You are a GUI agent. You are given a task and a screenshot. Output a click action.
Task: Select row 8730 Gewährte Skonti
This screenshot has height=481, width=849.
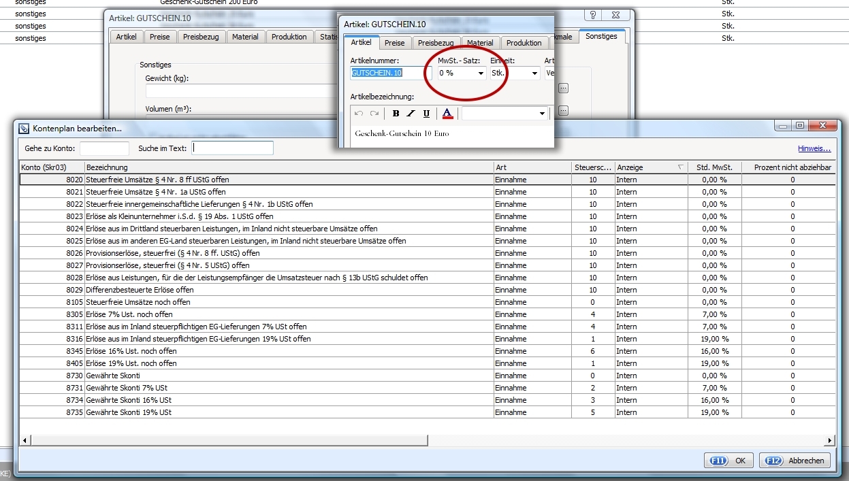coord(428,376)
